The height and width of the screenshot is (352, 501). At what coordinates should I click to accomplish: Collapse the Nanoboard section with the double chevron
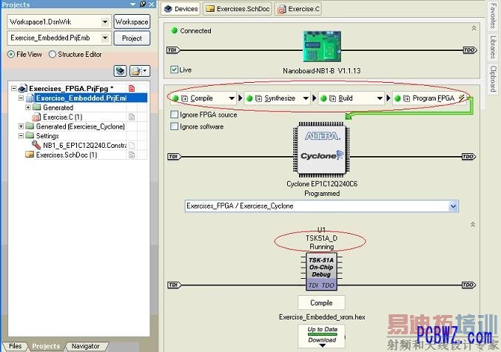click(474, 28)
